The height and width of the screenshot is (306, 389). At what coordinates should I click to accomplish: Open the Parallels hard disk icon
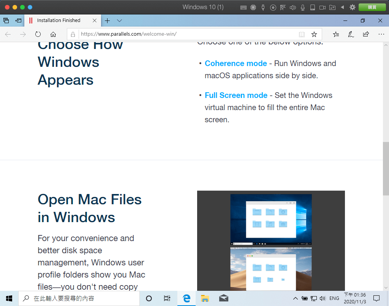[313, 8]
